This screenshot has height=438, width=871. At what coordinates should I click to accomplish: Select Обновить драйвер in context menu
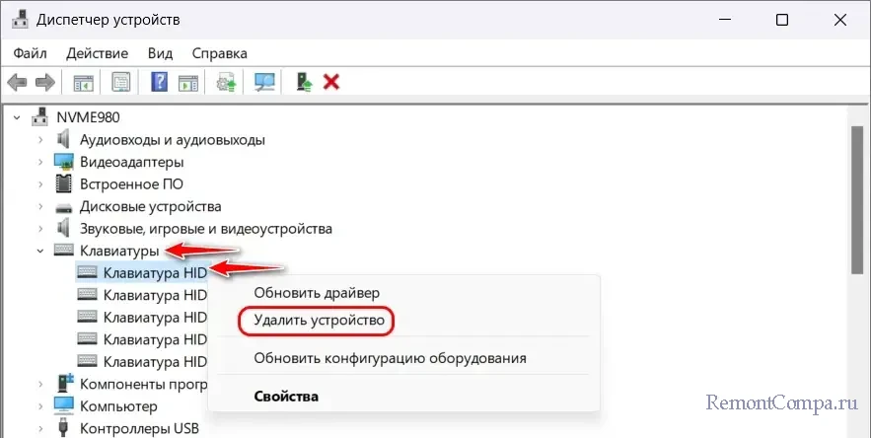click(316, 293)
